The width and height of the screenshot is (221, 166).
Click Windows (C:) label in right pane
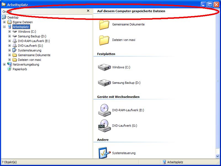coord(121,67)
